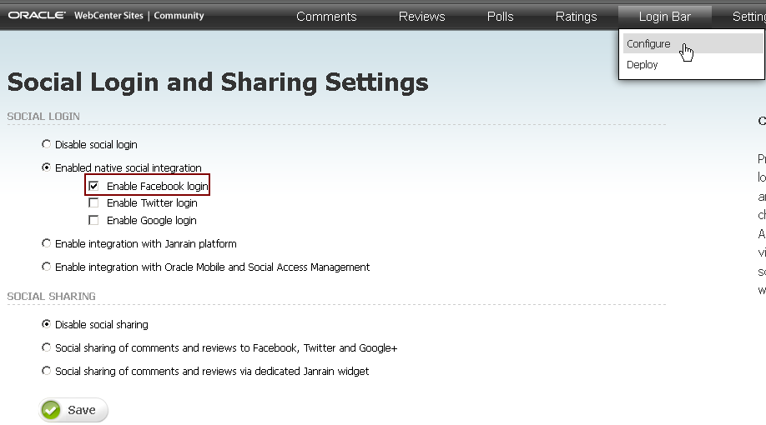Click the Save button
Viewport: 766px width, 425px height.
pos(73,410)
